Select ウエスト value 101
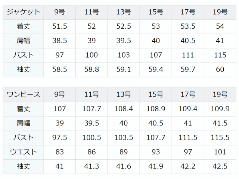The image size is (239, 179). click(x=220, y=152)
